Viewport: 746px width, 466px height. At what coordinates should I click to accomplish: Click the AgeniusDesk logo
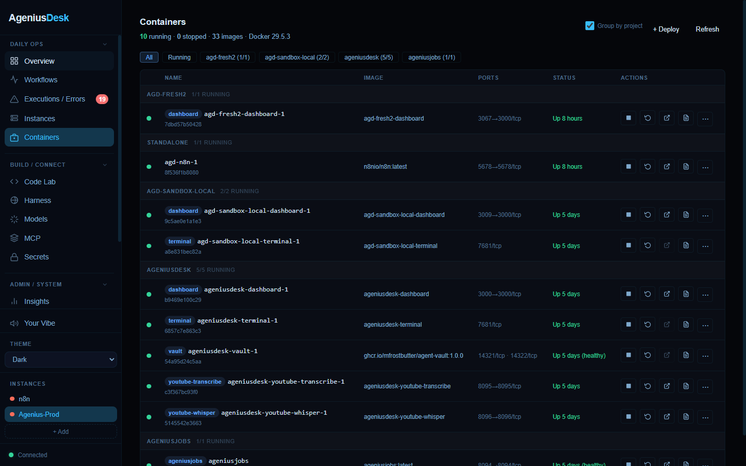pyautogui.click(x=39, y=18)
